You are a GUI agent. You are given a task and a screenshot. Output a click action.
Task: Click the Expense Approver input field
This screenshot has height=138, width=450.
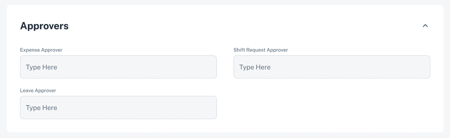pos(118,67)
